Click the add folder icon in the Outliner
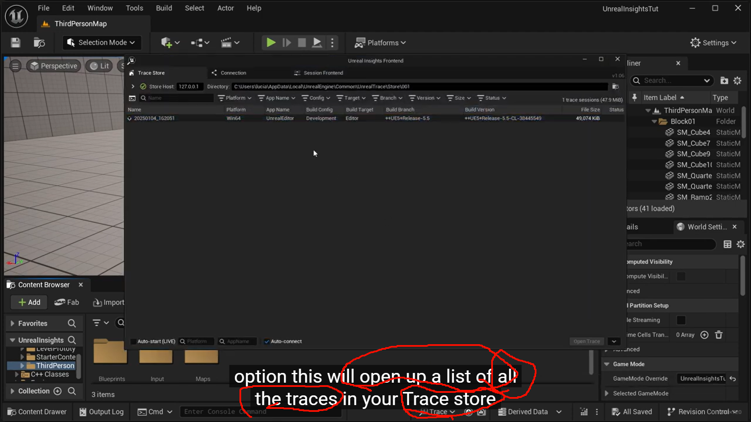Viewport: 751px width, 422px height. pyautogui.click(x=724, y=80)
